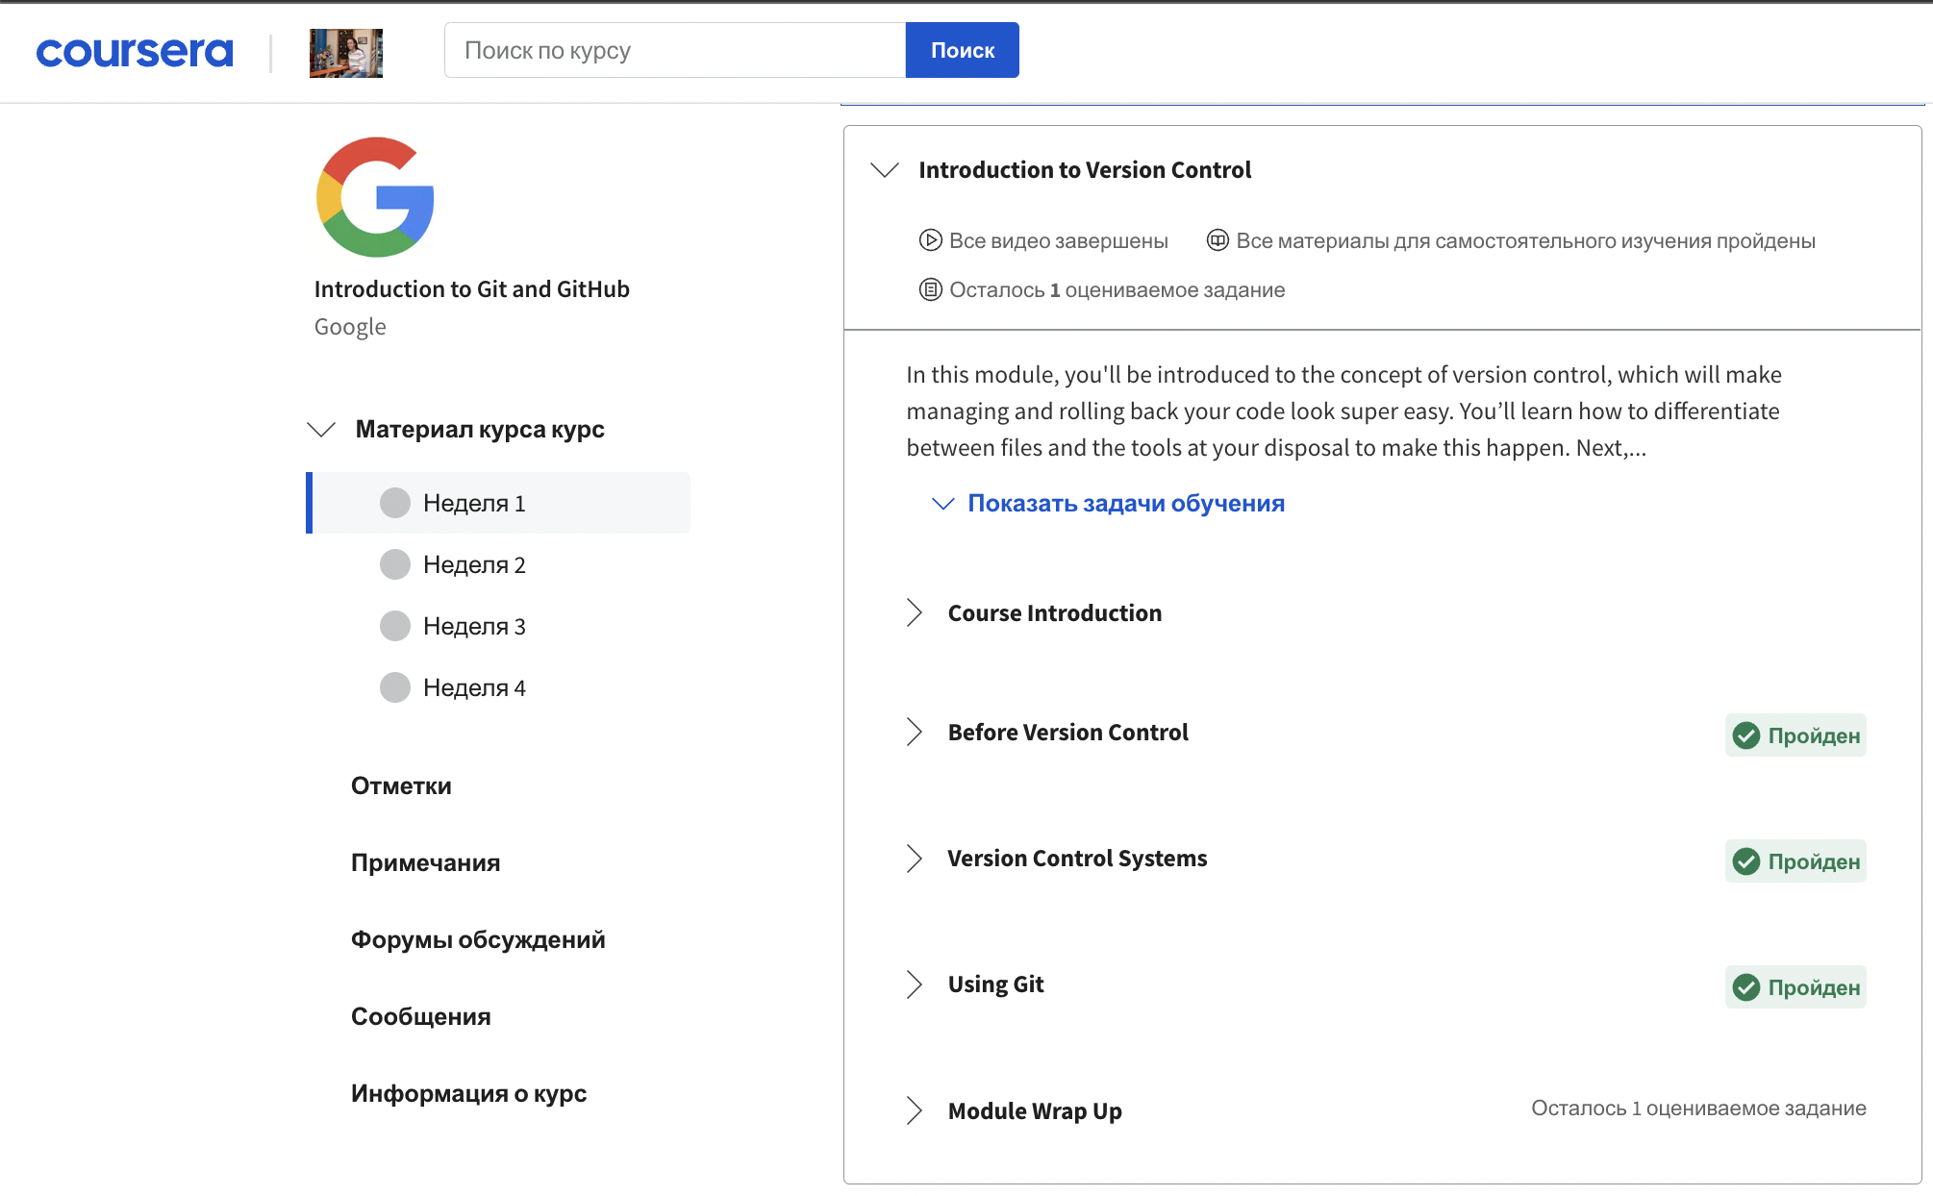
Task: Expand the Before Version Control chevron
Action: coord(914,732)
